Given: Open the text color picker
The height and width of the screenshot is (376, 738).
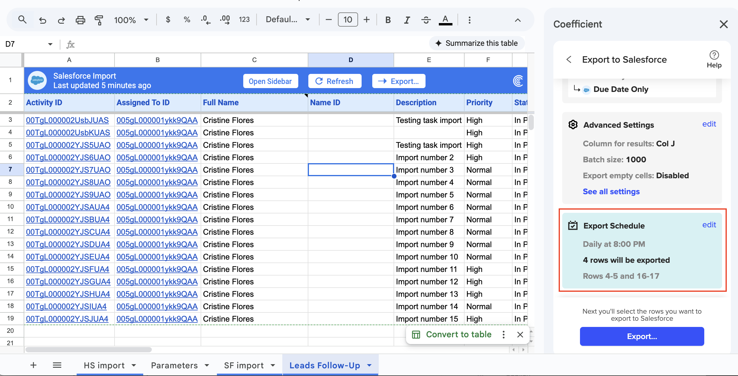Looking at the screenshot, I should click(445, 20).
